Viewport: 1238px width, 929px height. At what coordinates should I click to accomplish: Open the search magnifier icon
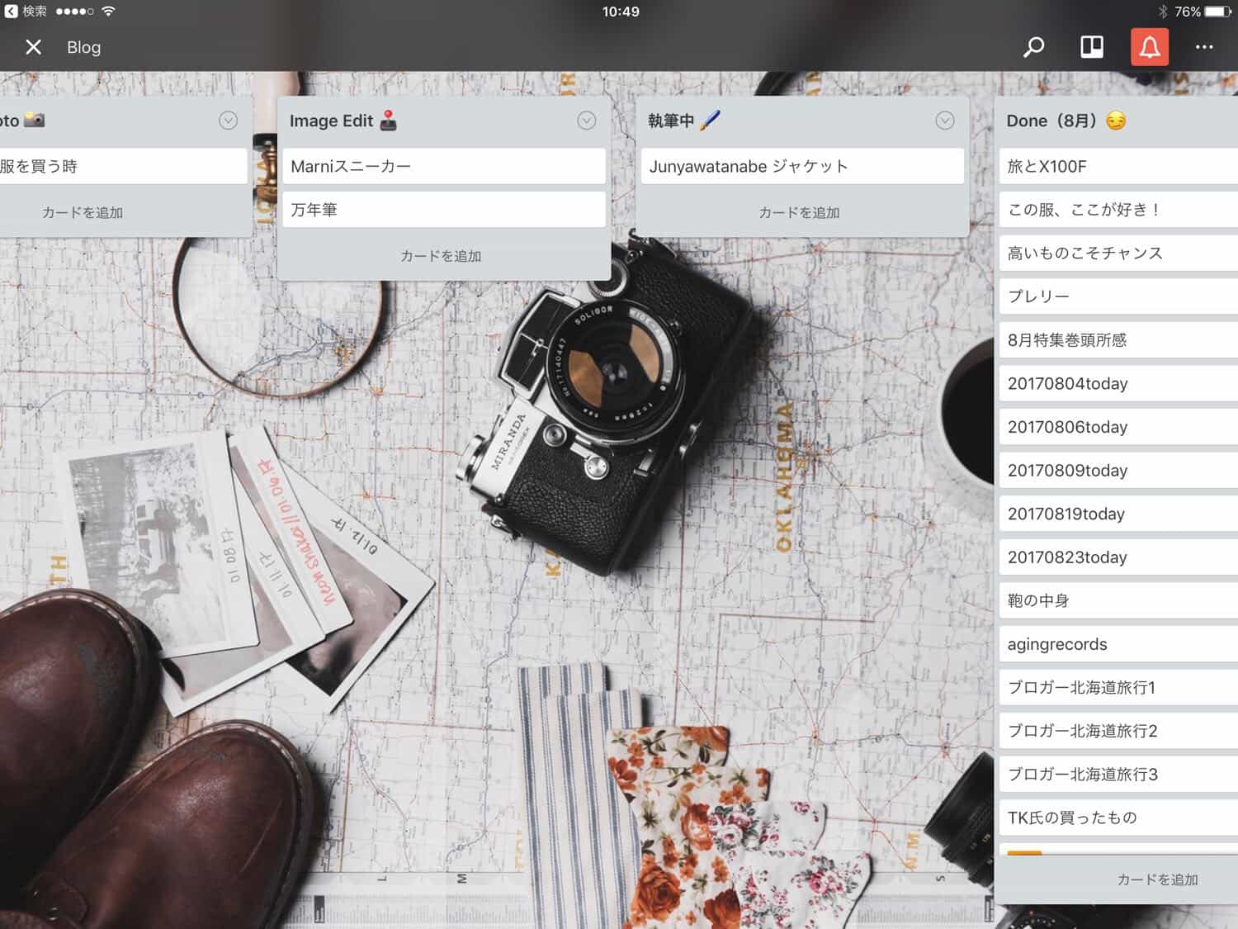pyautogui.click(x=1033, y=47)
